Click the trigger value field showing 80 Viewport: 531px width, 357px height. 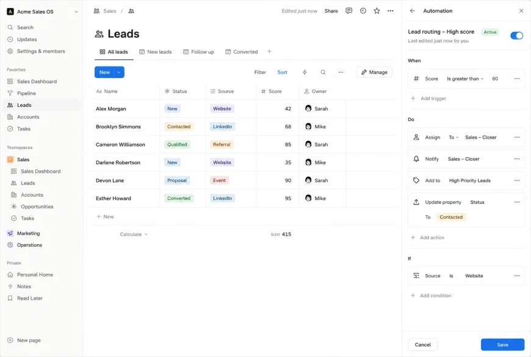(495, 79)
